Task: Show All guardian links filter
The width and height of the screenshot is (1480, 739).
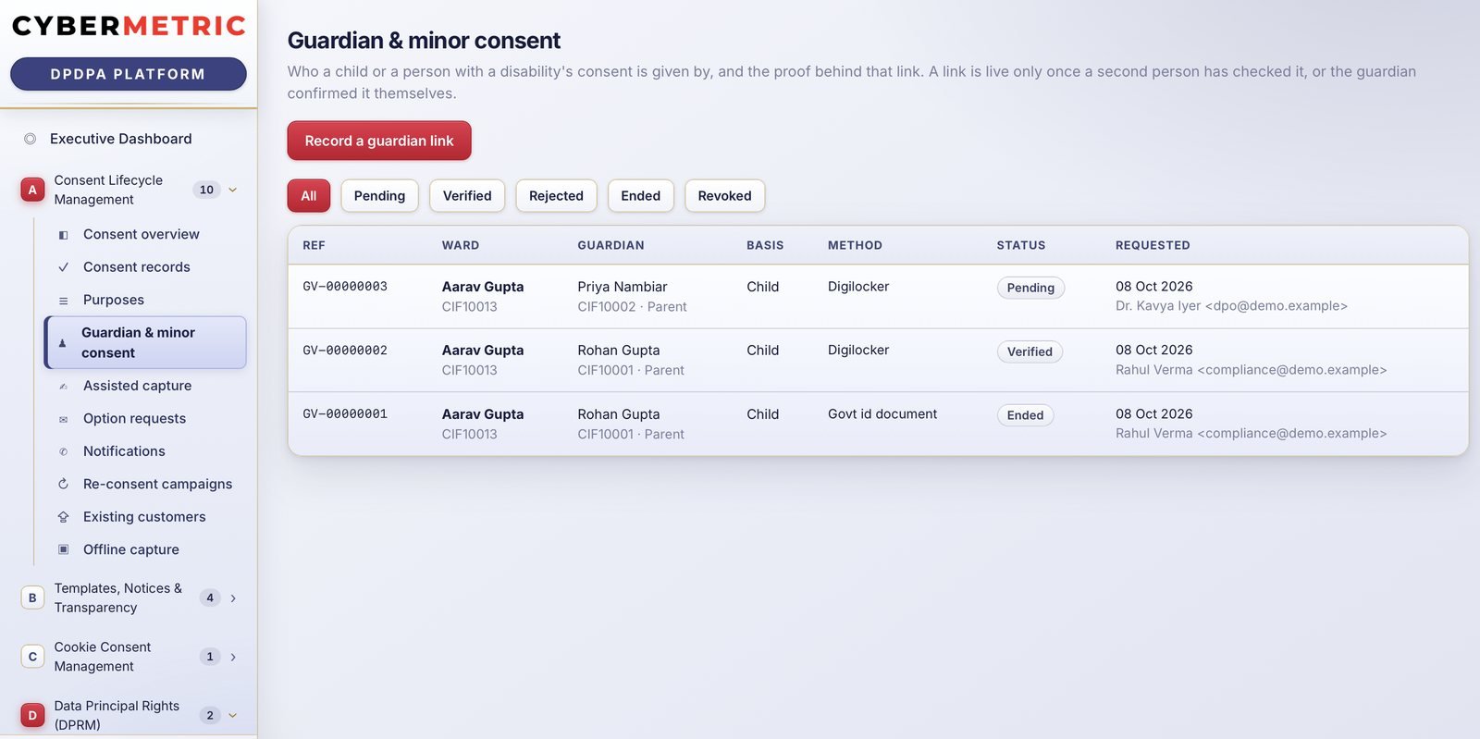Action: [309, 196]
